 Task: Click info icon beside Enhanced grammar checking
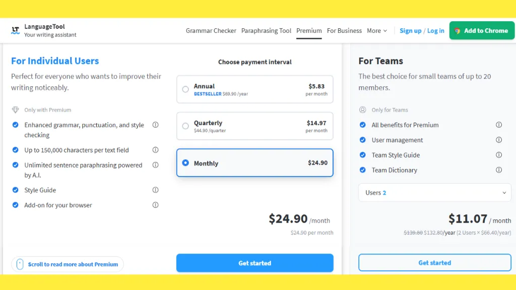click(x=155, y=125)
